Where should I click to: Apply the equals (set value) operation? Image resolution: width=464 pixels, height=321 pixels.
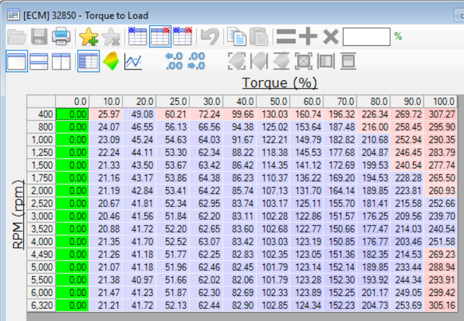pyautogui.click(x=286, y=37)
